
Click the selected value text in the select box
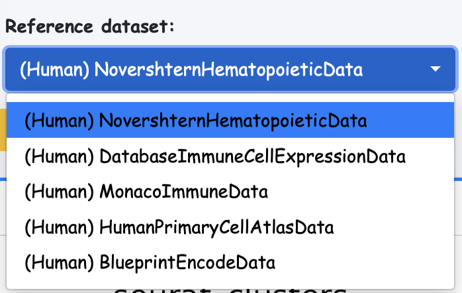coord(191,69)
